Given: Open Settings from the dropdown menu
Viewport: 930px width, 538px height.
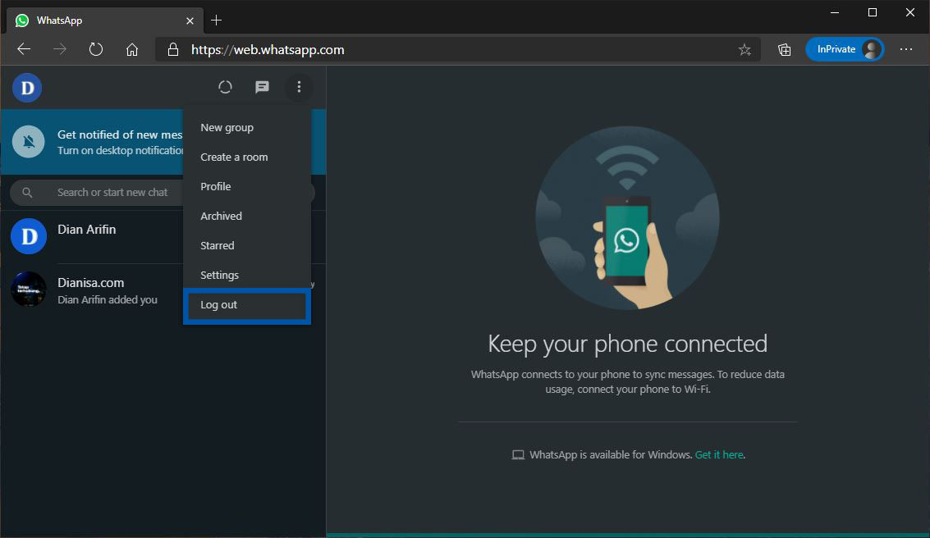Looking at the screenshot, I should pos(219,276).
